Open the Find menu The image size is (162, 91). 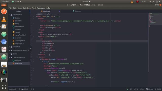34,8
